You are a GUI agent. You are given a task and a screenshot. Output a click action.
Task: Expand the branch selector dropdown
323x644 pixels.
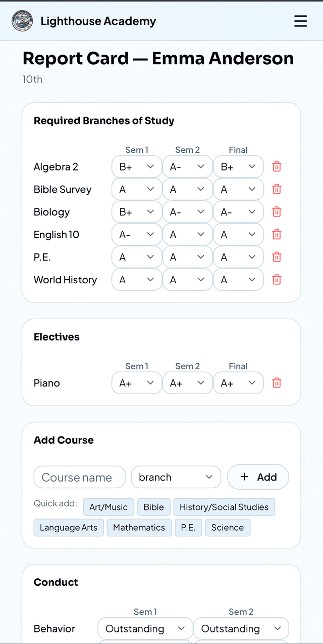pyautogui.click(x=176, y=477)
